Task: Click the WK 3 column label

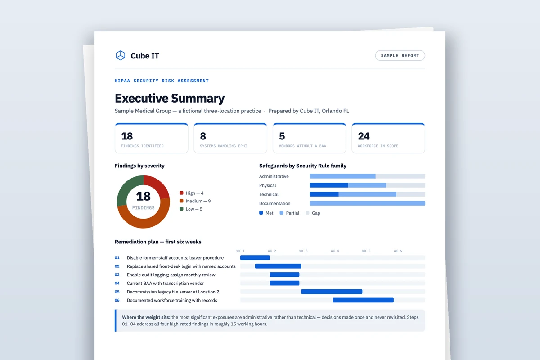Action: pos(304,251)
